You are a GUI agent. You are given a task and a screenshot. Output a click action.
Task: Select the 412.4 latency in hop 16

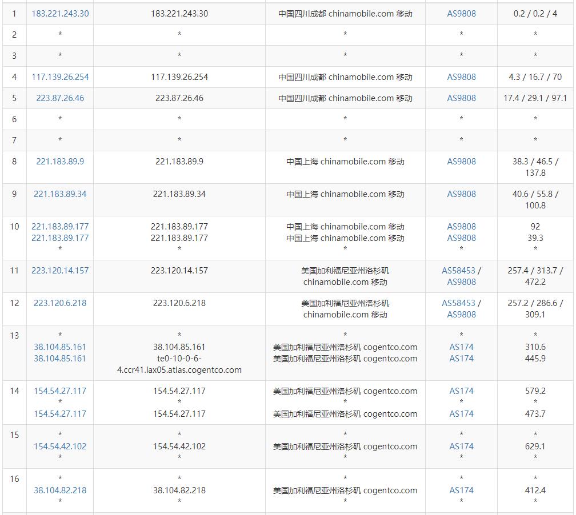[x=535, y=490]
